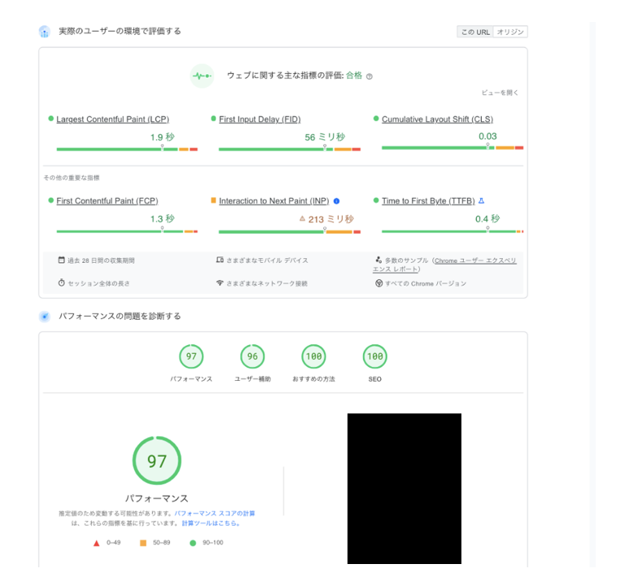This screenshot has width=625, height=586.
Task: Click the blue info icon beside INP
Action: pyautogui.click(x=336, y=201)
